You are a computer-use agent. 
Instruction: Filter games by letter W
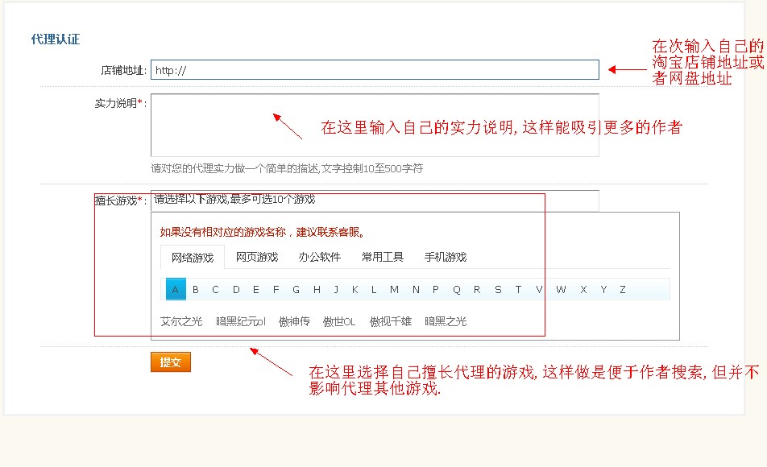point(561,290)
